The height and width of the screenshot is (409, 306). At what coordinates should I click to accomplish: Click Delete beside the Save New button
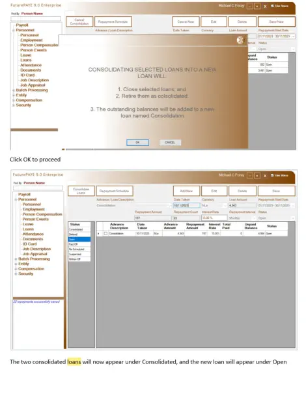pos(242,21)
